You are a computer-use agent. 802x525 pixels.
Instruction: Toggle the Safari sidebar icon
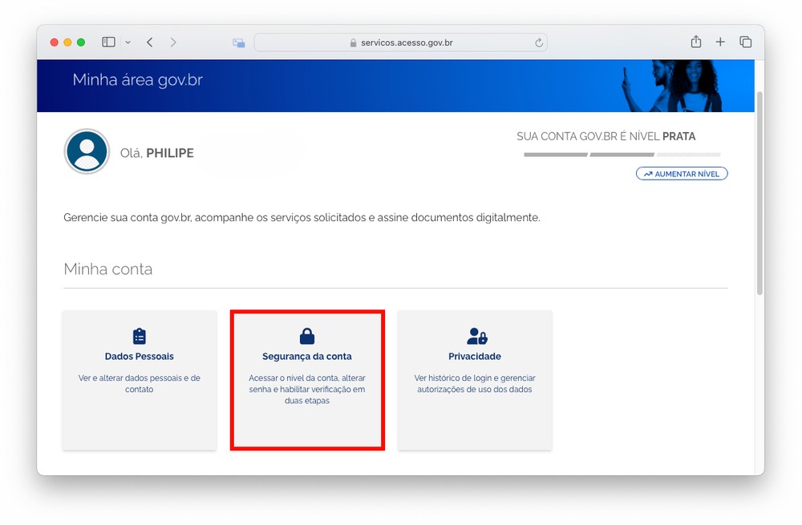pyautogui.click(x=108, y=42)
